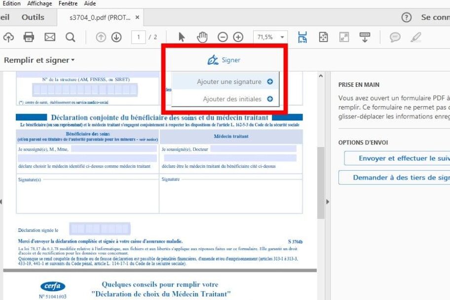Click document scroll up arrow
This screenshot has width=450, height=300.
coord(321,76)
